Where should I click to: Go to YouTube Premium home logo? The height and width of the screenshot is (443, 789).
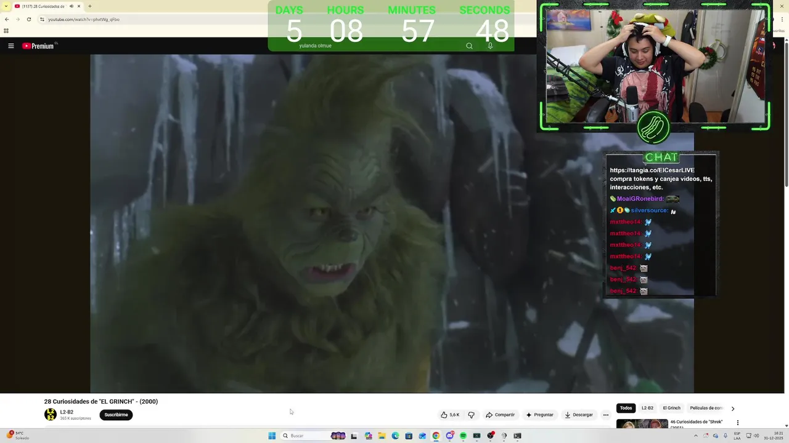(x=39, y=46)
